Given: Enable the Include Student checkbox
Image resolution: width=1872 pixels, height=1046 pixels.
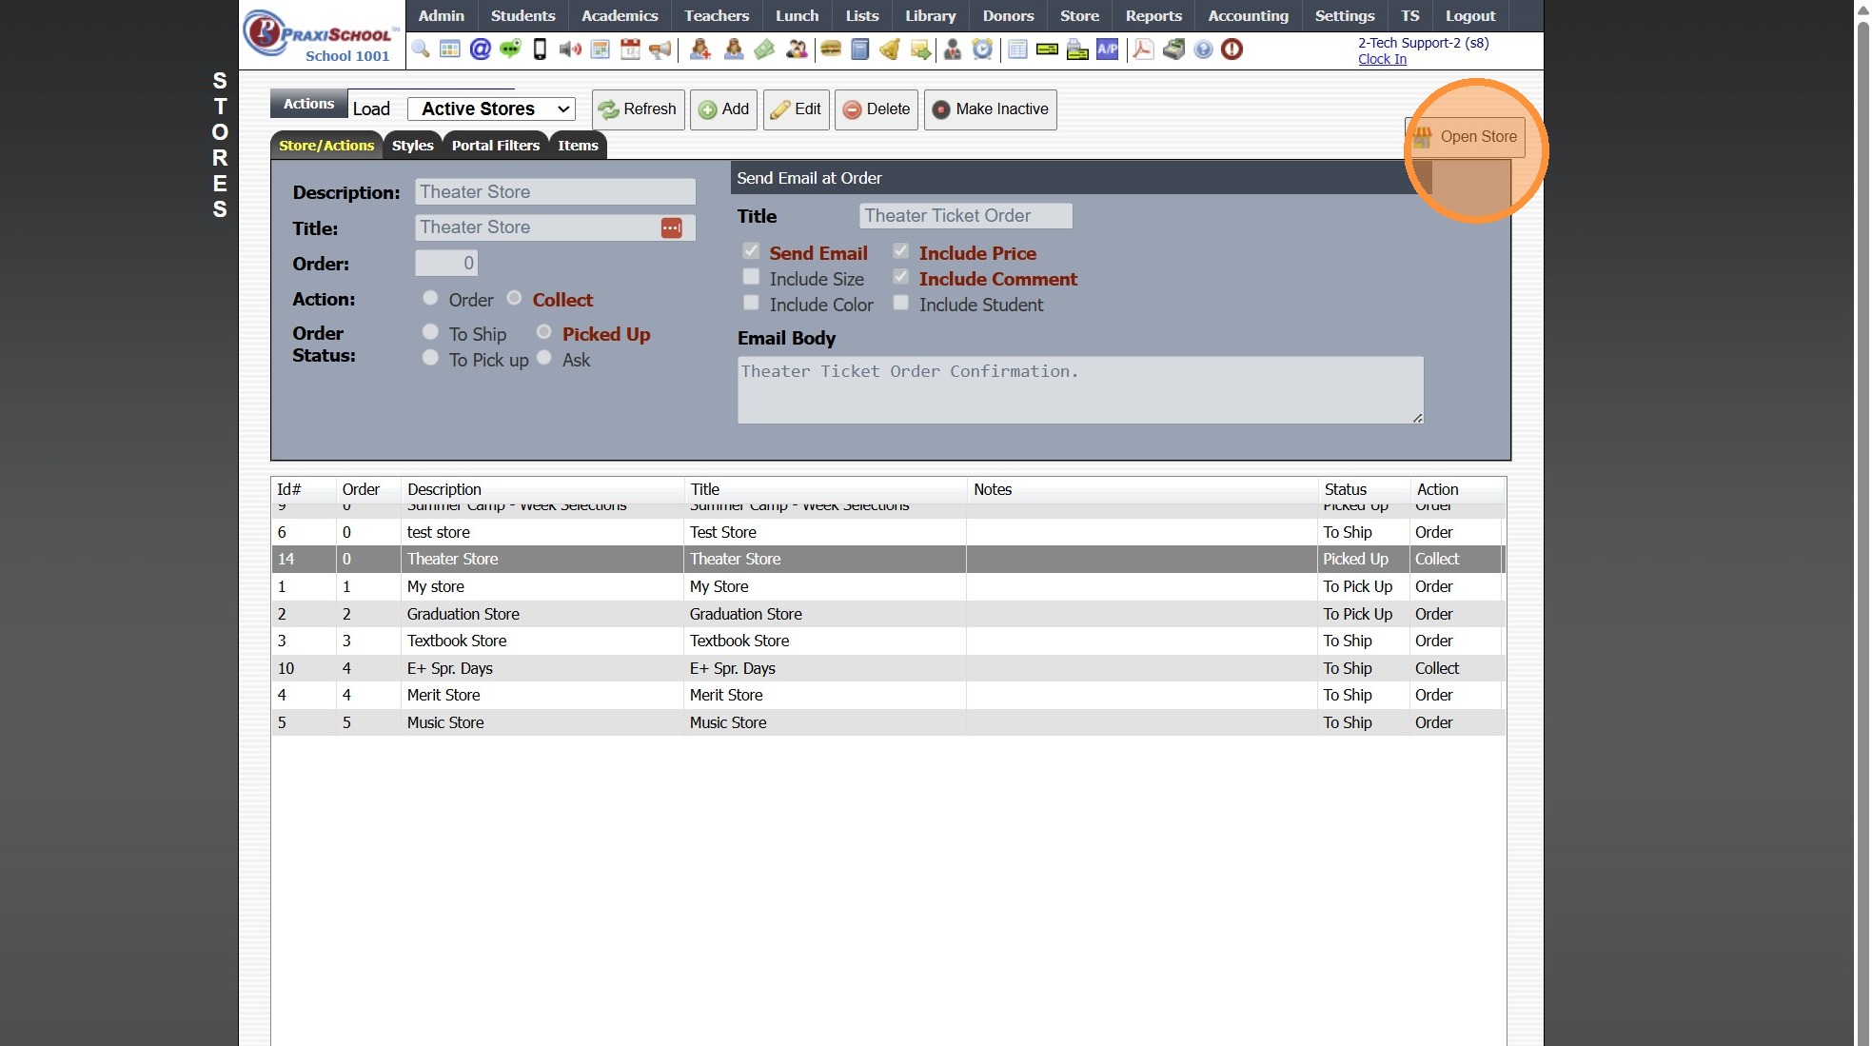Looking at the screenshot, I should [900, 303].
